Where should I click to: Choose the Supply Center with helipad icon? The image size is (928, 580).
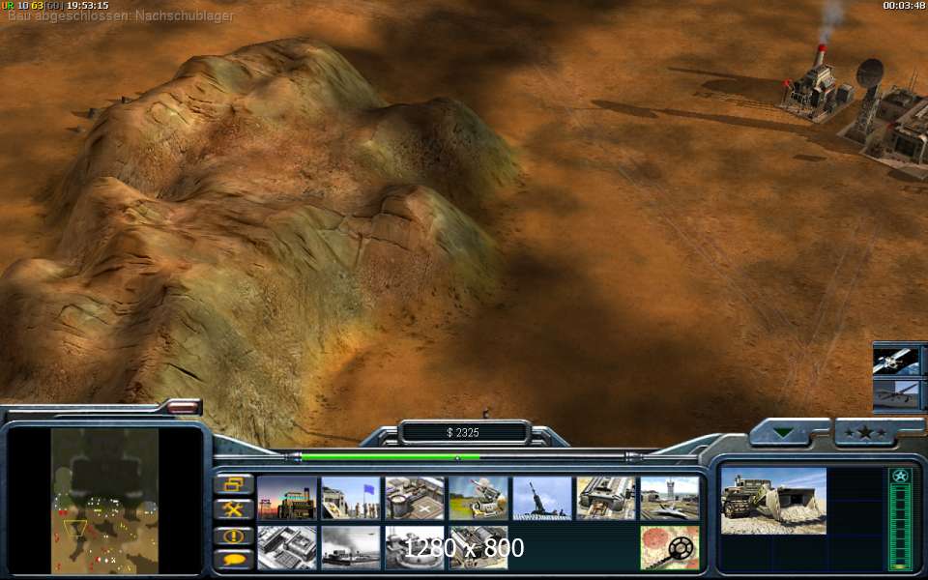415,499
